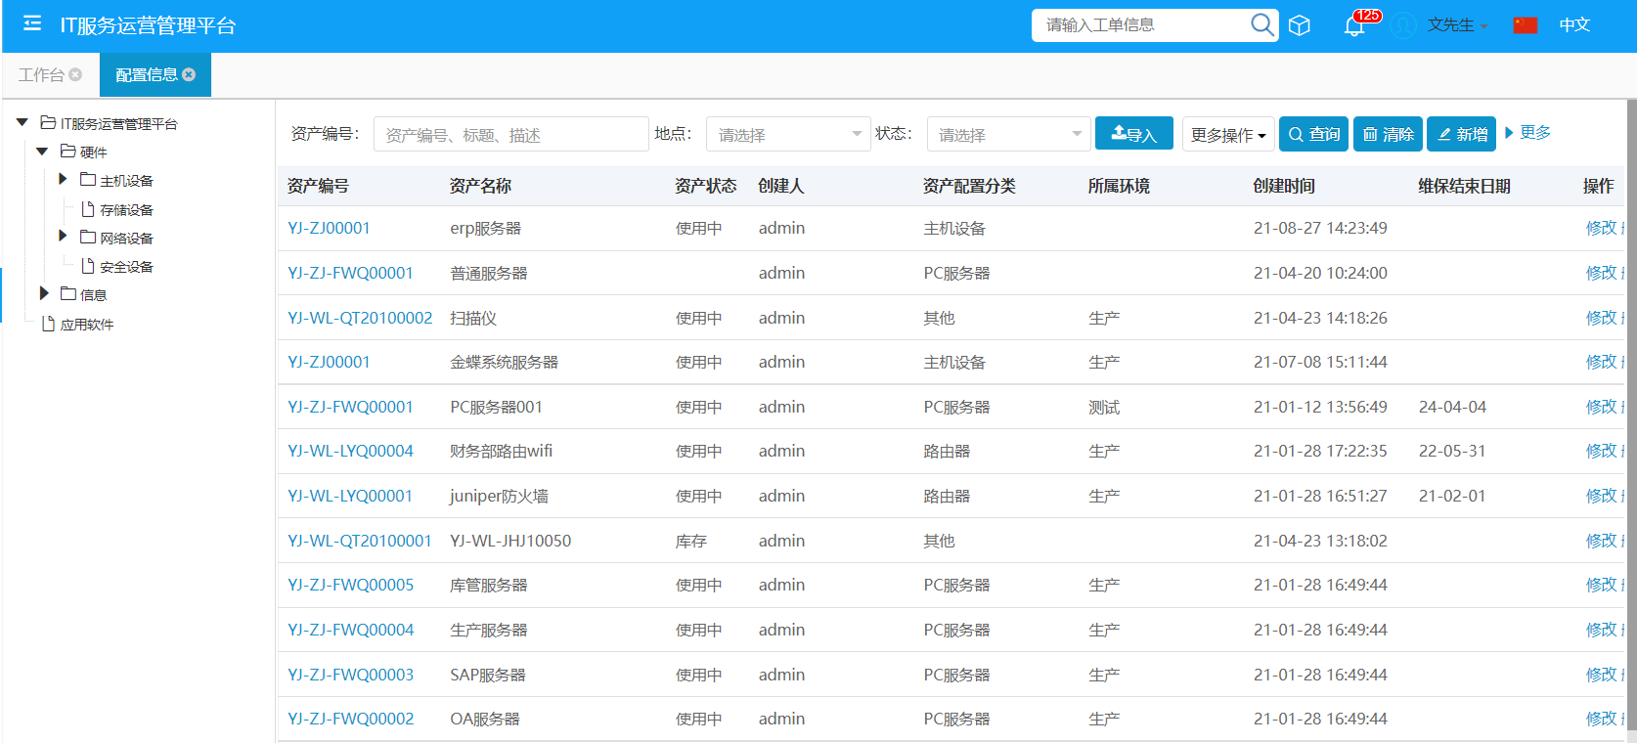
Task: Click the hamburger menu icon
Action: [x=32, y=23]
